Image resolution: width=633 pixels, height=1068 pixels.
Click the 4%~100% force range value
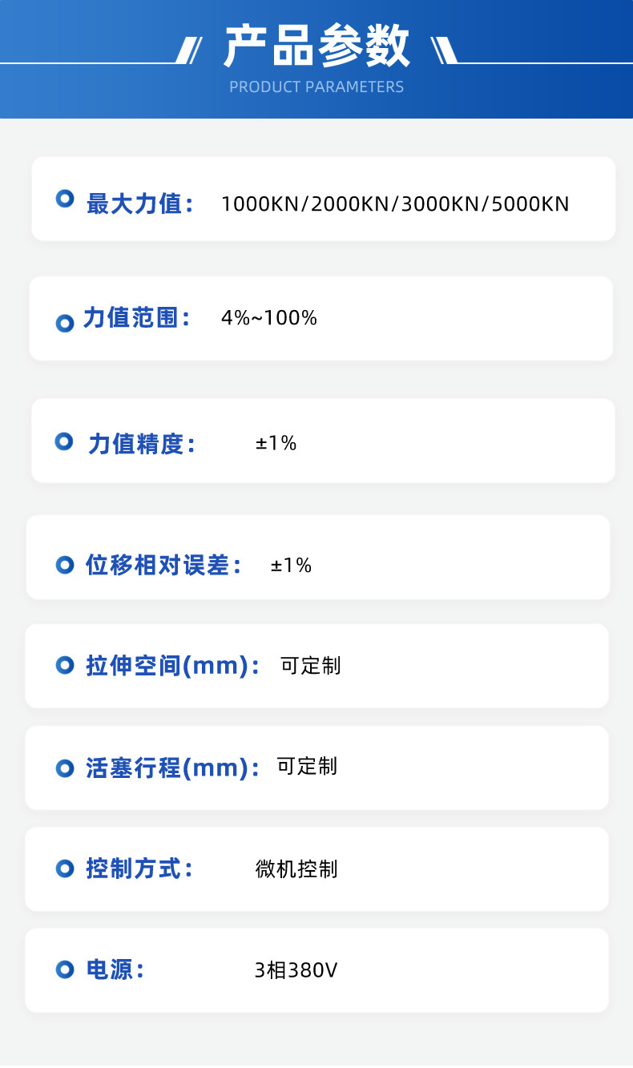tap(269, 318)
